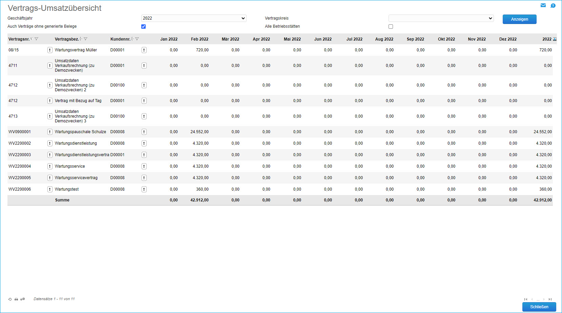Open the Geschäftsjahr dropdown showing 2022
The width and height of the screenshot is (562, 313).
click(x=193, y=18)
